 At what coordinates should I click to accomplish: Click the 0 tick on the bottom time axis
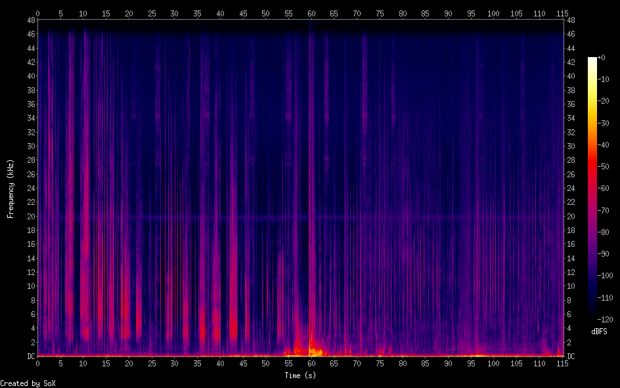(37, 364)
